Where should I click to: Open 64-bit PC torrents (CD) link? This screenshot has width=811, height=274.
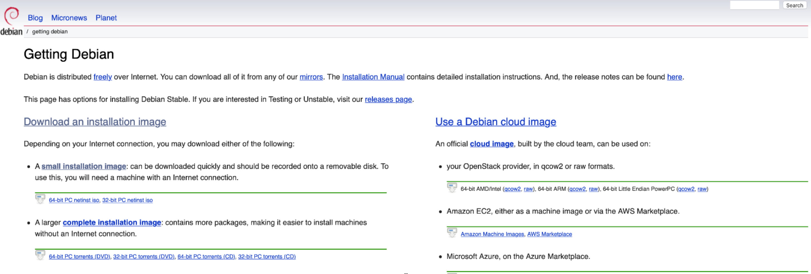[x=206, y=257]
